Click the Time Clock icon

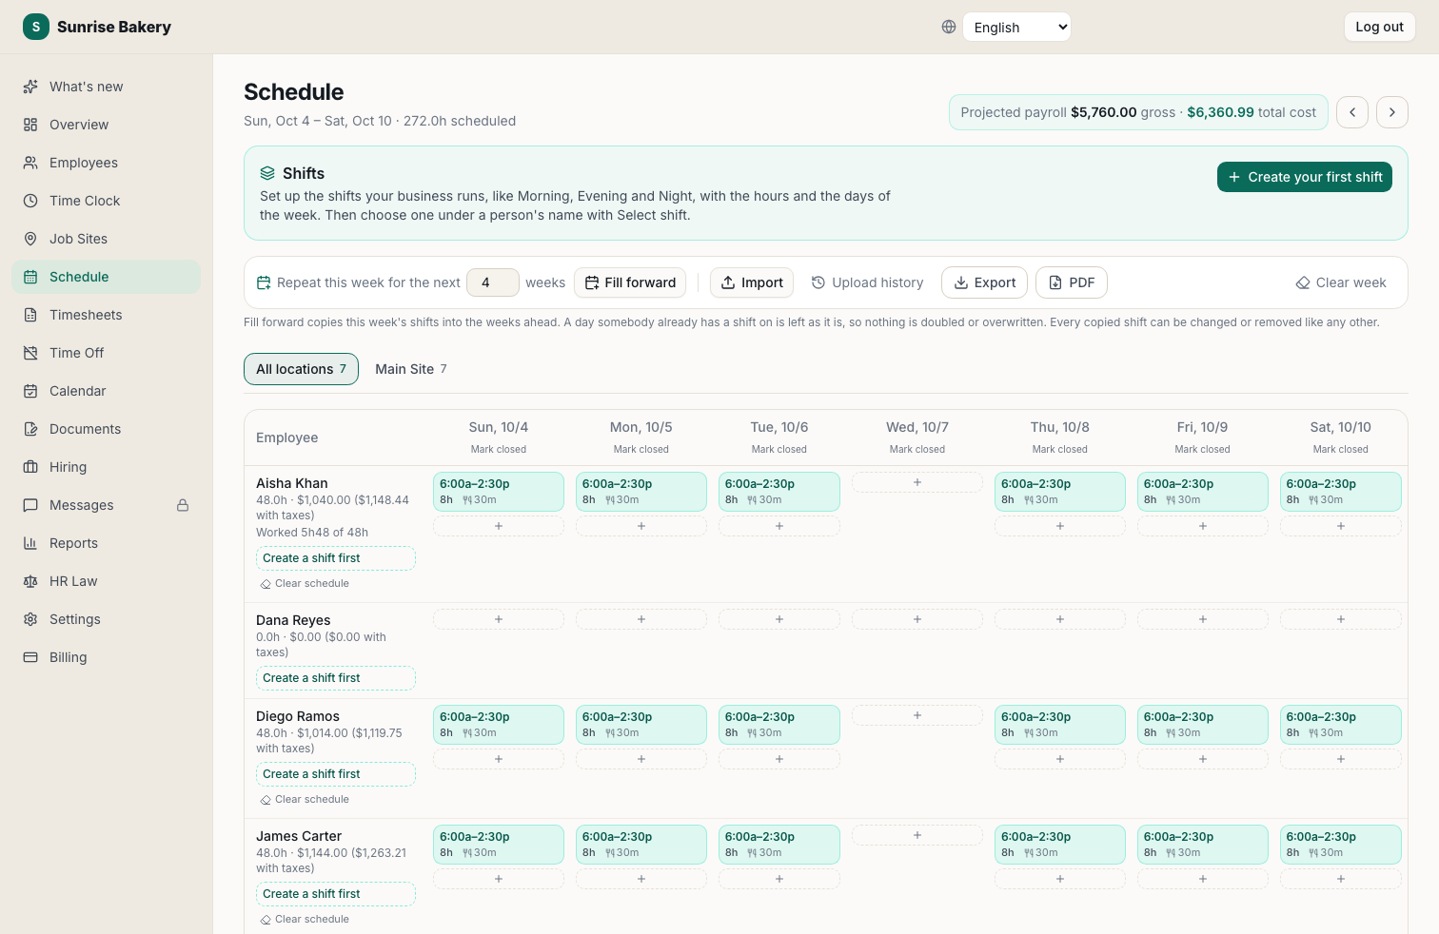coord(30,201)
